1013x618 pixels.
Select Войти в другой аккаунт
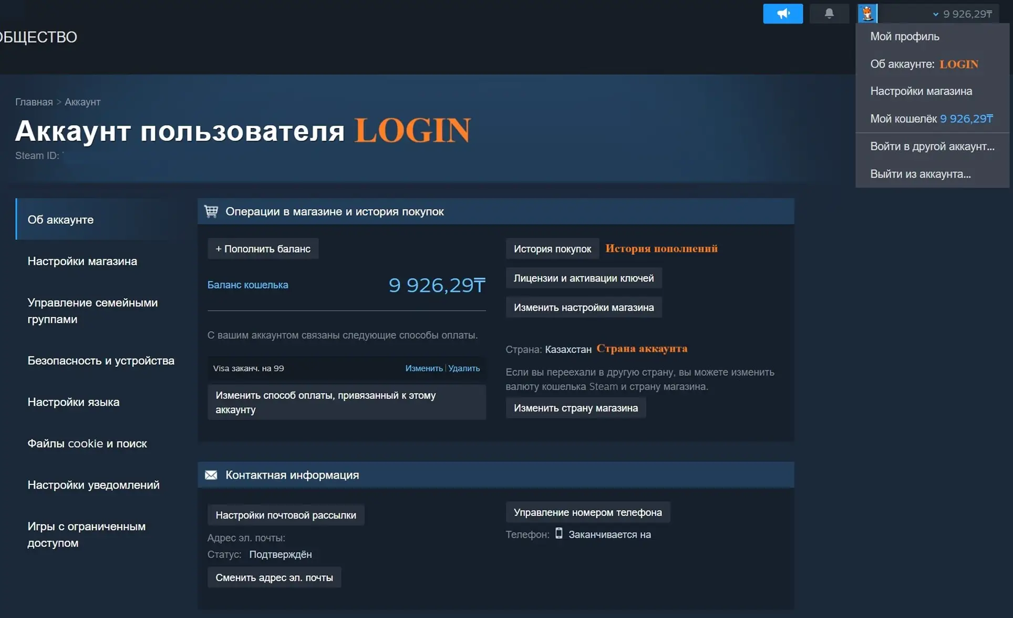point(932,147)
